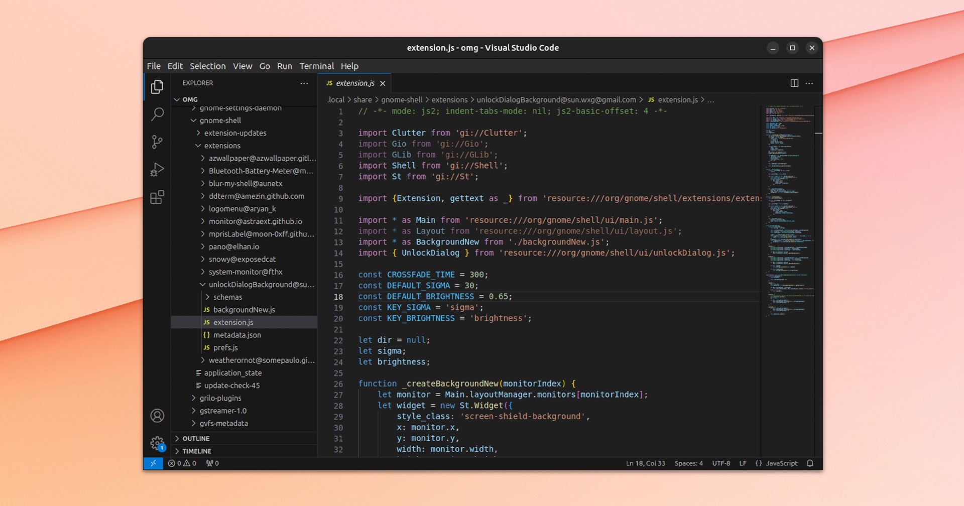Expand the schemas folder
This screenshot has width=964, height=506.
[x=244, y=297]
